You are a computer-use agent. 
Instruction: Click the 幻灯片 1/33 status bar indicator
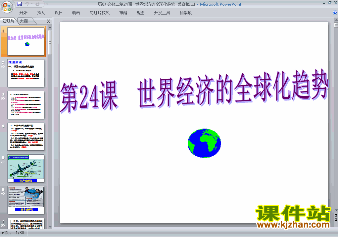13,233
